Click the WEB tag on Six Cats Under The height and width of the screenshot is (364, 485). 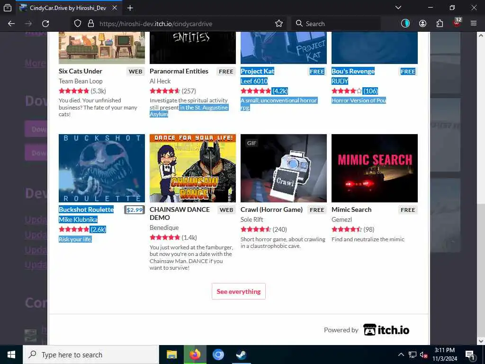[135, 72]
